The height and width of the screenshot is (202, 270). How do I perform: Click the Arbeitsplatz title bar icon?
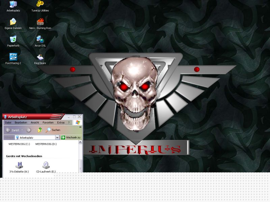5,117
